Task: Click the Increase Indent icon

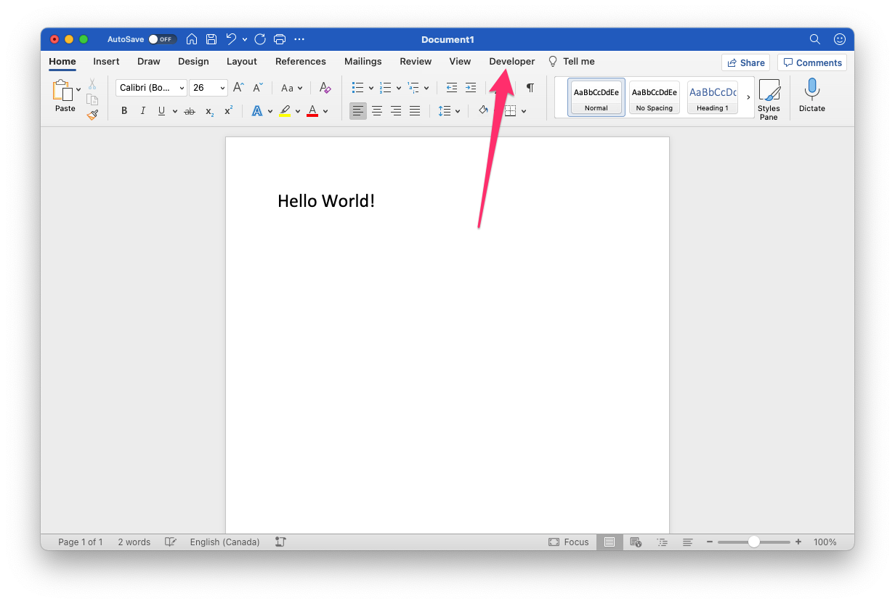Action: [471, 88]
